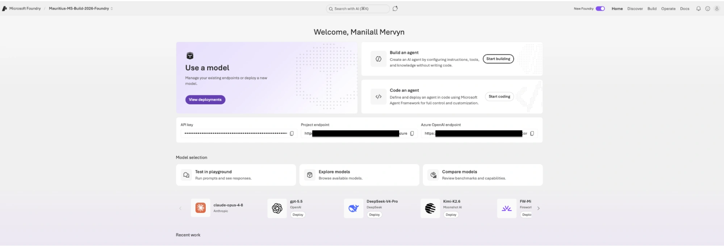Show next models with right chevron
Viewport: 724px width, 246px height.
pyautogui.click(x=539, y=208)
